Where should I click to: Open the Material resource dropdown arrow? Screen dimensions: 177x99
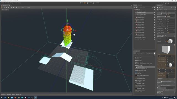coord(174,65)
